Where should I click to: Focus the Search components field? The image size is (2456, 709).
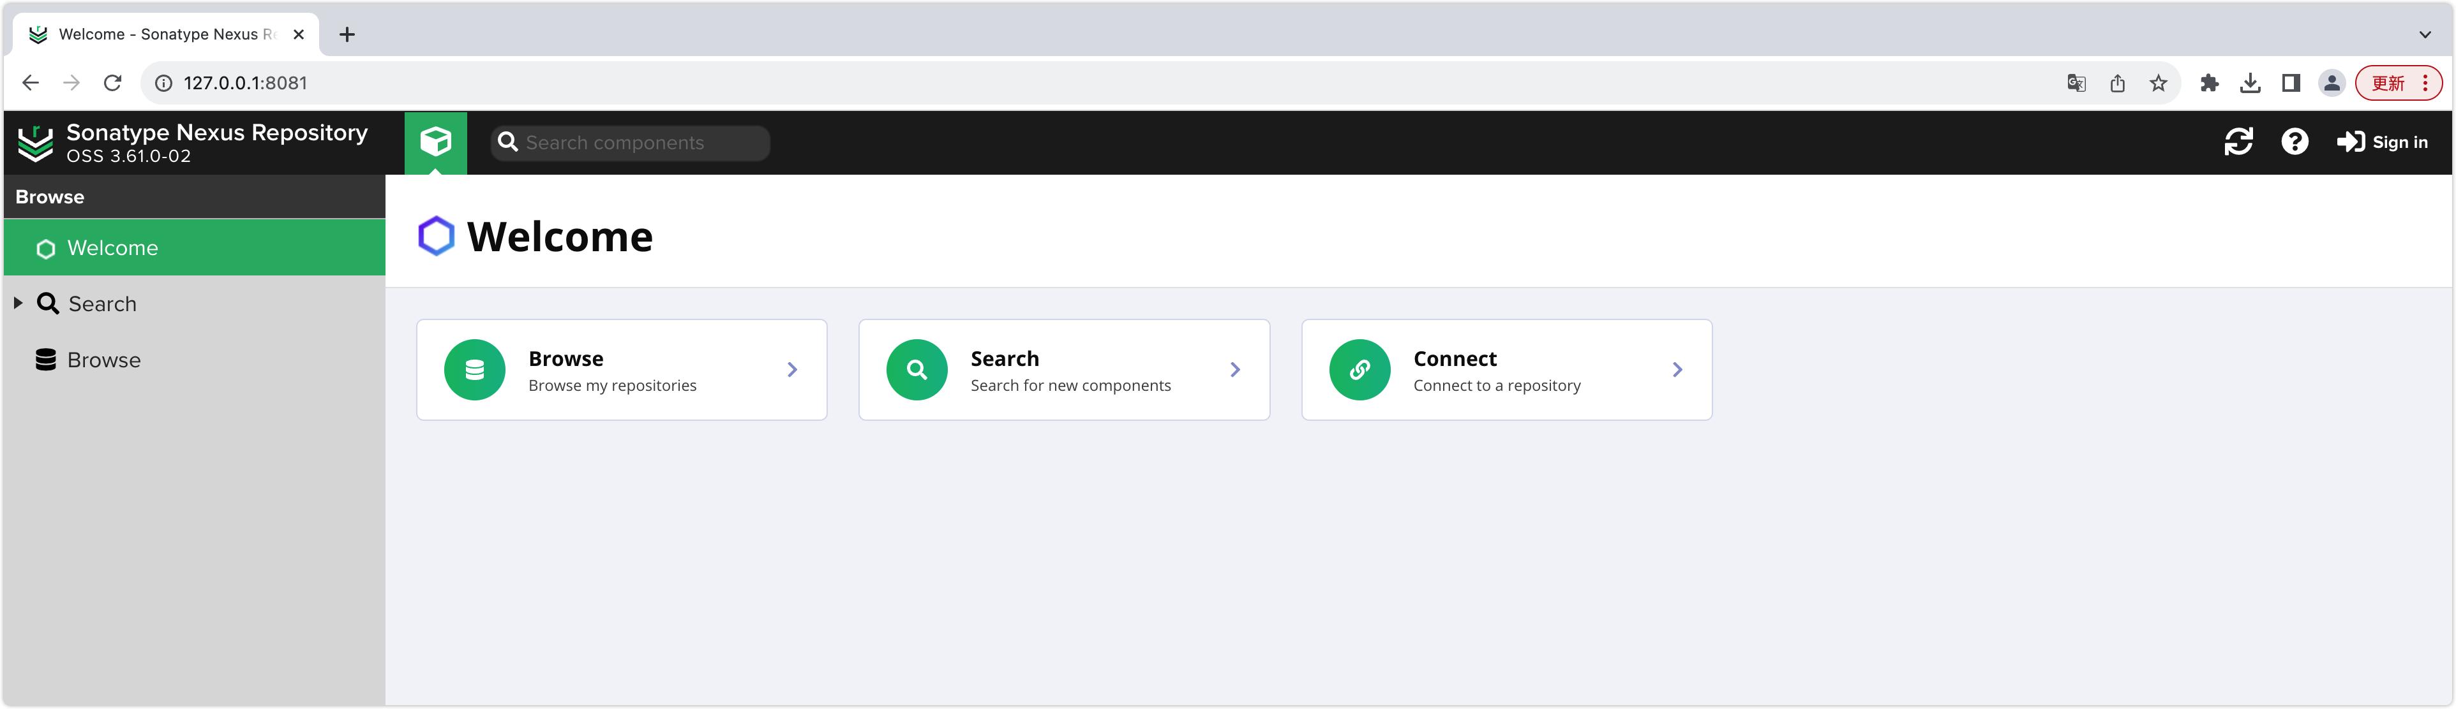[x=630, y=143]
